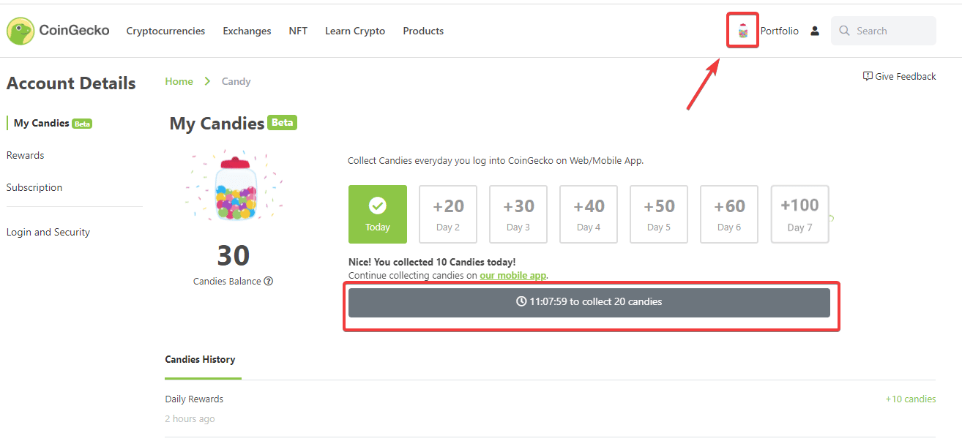This screenshot has width=962, height=444.
Task: Open the Candies History tab
Action: 201,359
